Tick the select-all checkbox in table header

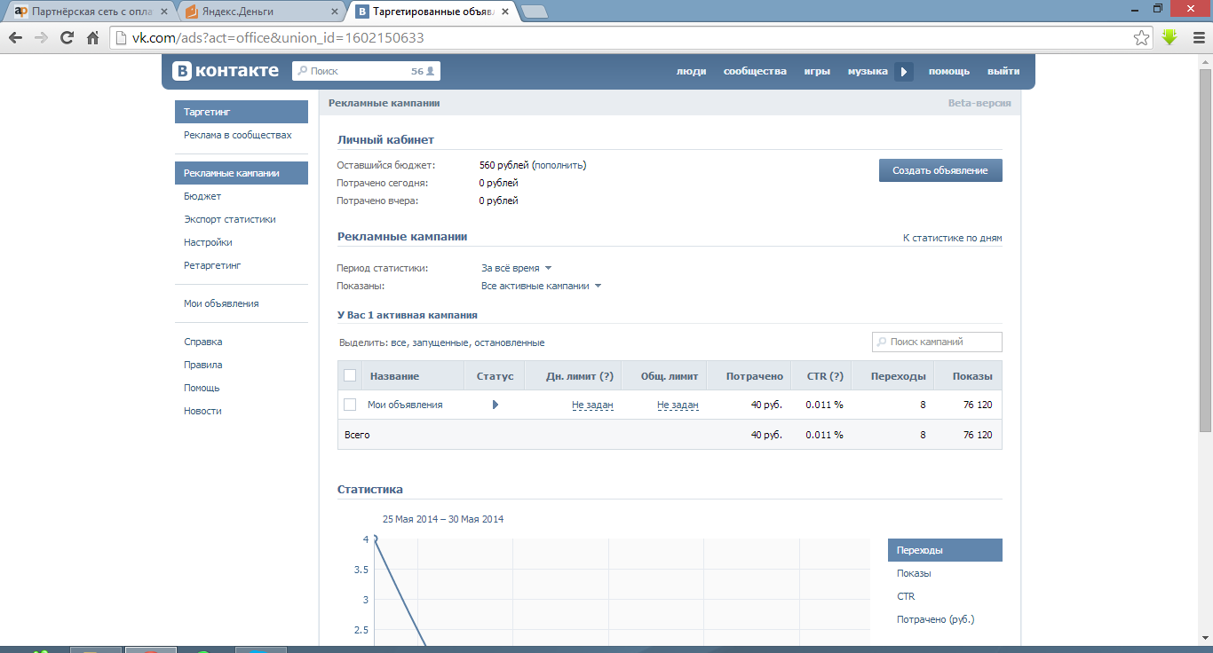350,375
